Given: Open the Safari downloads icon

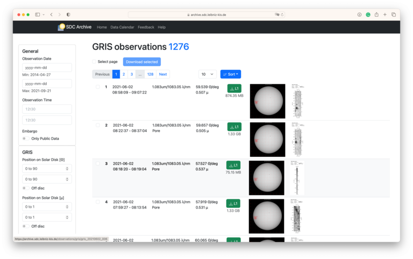Looking at the screenshot, I should [359, 15].
